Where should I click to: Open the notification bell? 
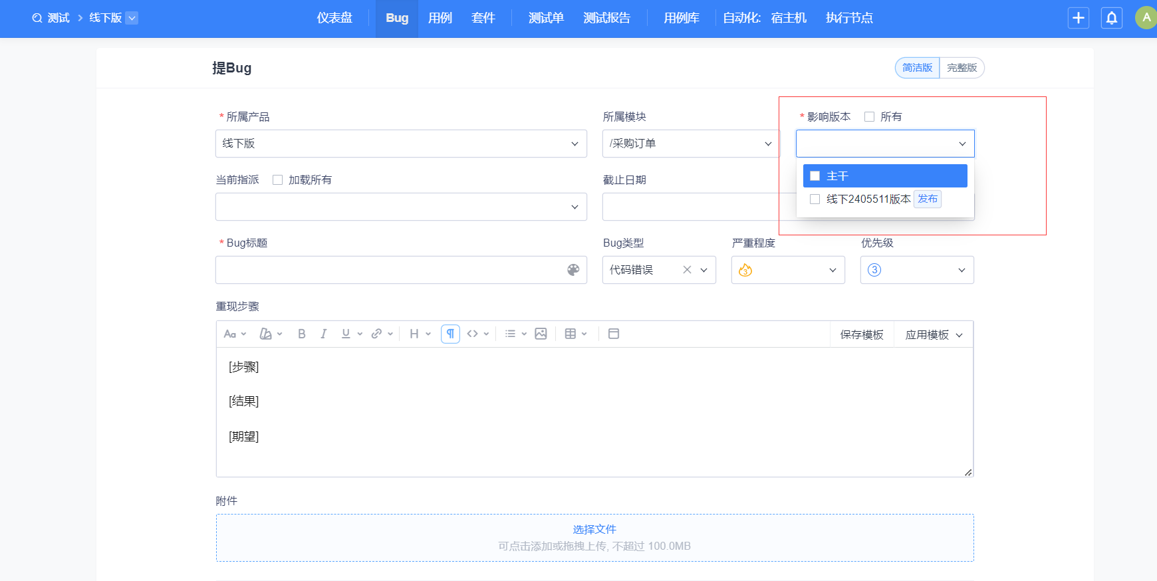[x=1111, y=18]
